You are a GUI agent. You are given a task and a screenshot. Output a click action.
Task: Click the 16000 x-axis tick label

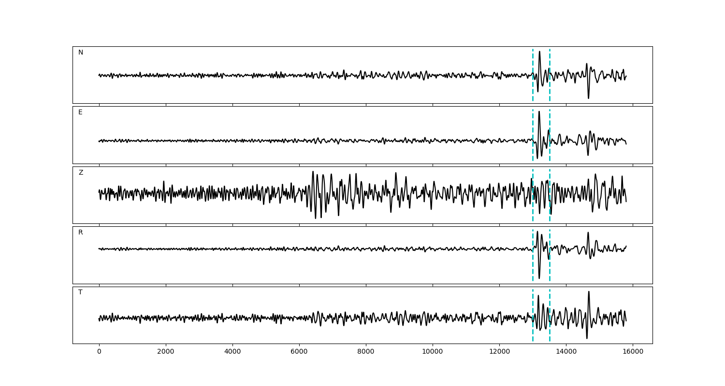pyautogui.click(x=633, y=352)
